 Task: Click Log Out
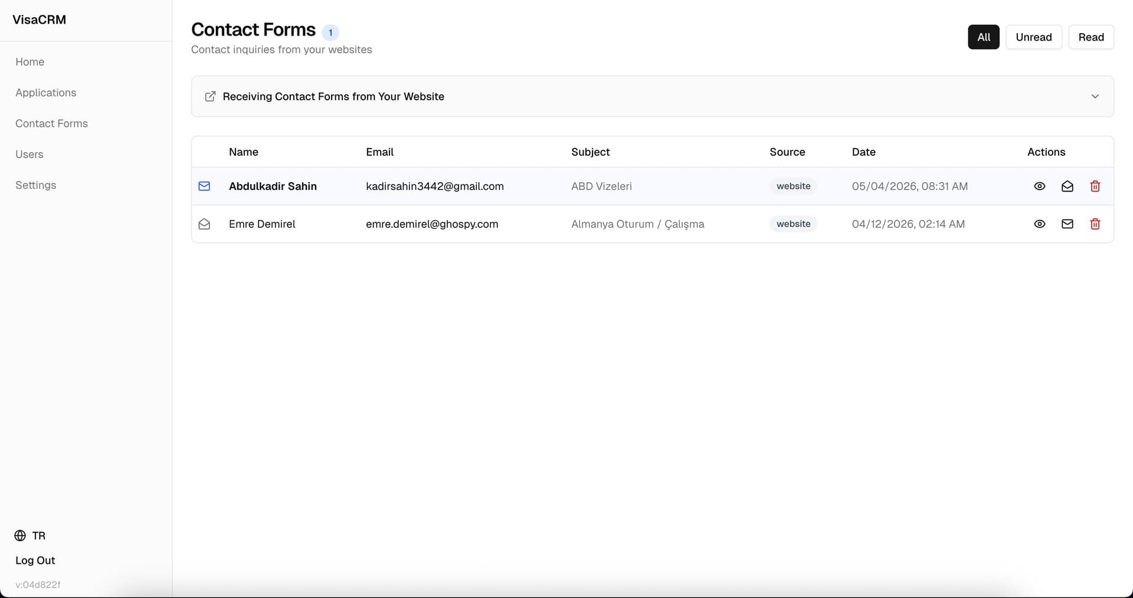35,560
